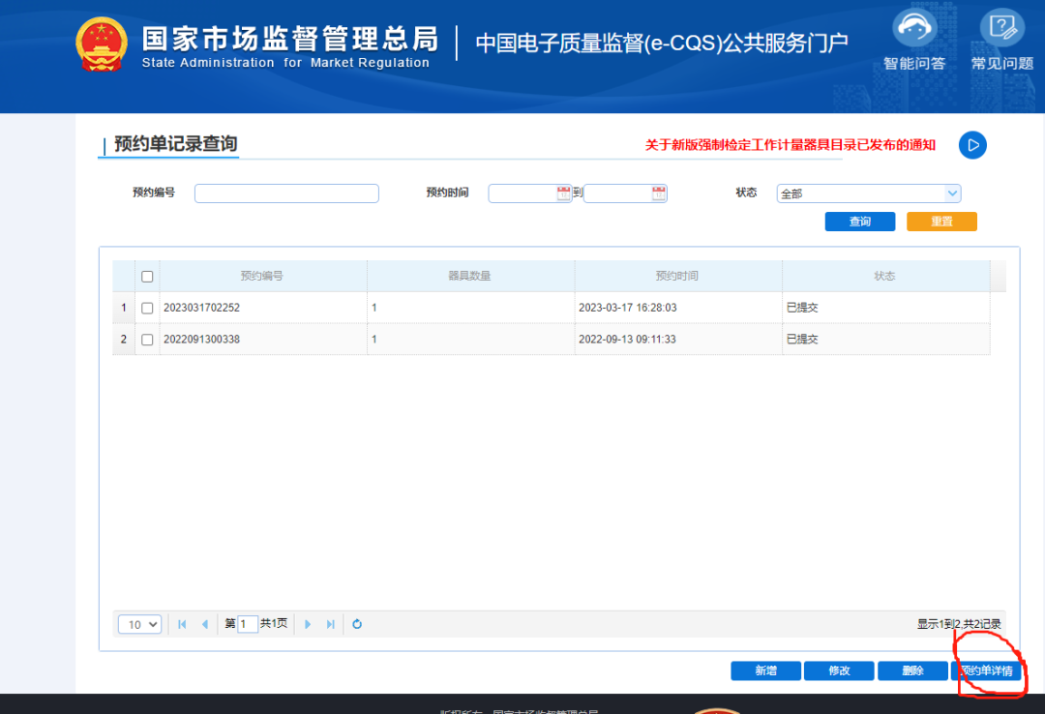This screenshot has width=1045, height=714.
Task: Open the 常见问题 FAQ icon
Action: (x=1000, y=26)
